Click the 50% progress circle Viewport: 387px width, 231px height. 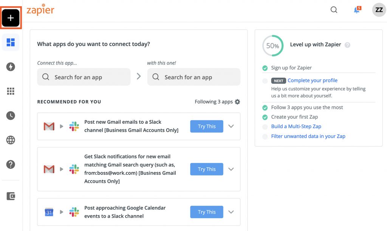273,46
